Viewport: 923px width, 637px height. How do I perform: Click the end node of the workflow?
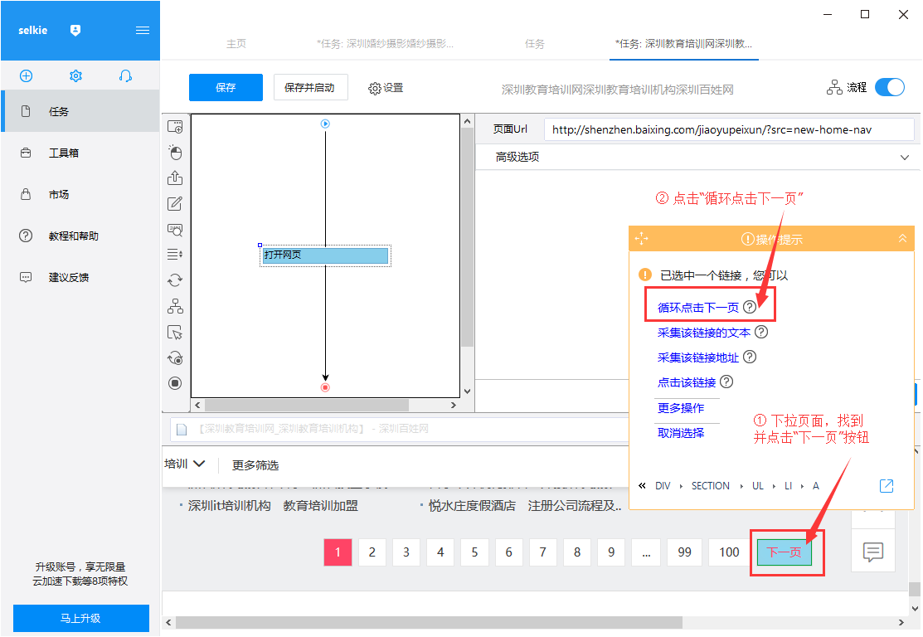coord(325,387)
